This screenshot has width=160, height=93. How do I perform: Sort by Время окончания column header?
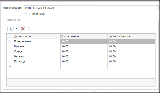tap(132, 36)
